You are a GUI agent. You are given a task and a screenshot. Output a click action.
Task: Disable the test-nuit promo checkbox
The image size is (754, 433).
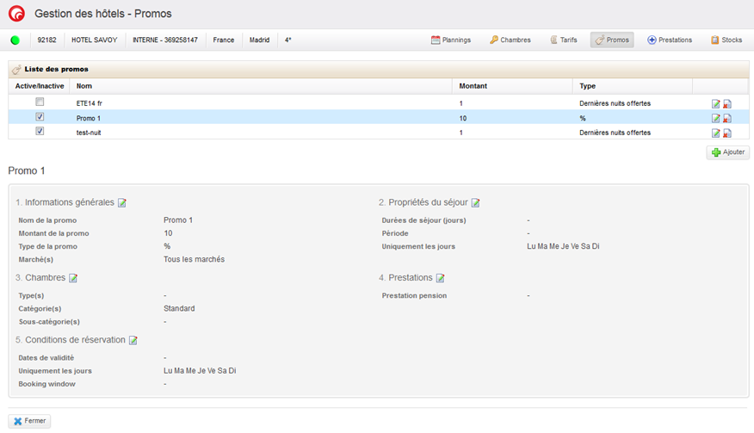40,132
